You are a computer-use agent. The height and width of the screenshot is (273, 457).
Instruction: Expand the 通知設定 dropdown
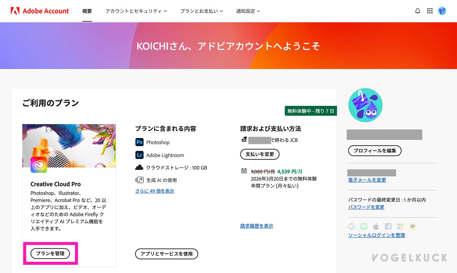[x=248, y=11]
